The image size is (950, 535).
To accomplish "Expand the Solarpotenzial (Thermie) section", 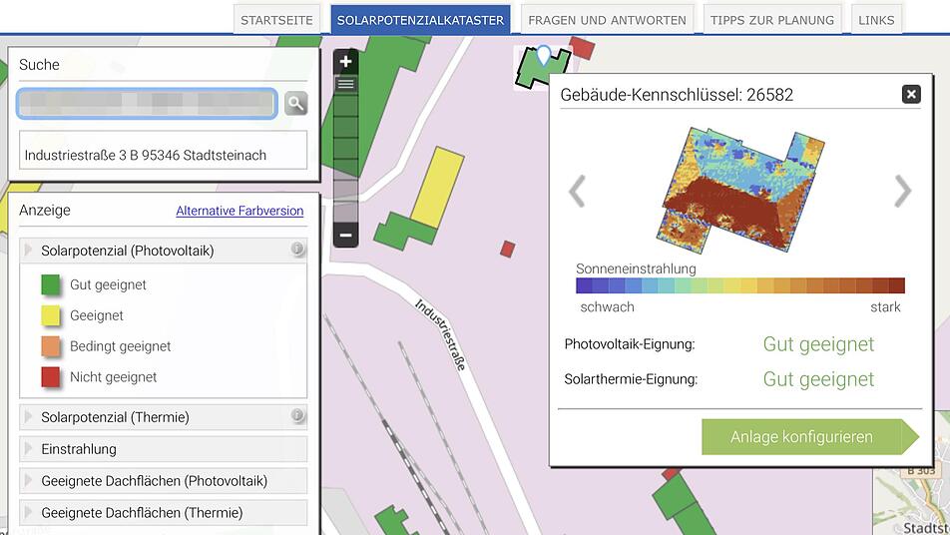I will (163, 417).
